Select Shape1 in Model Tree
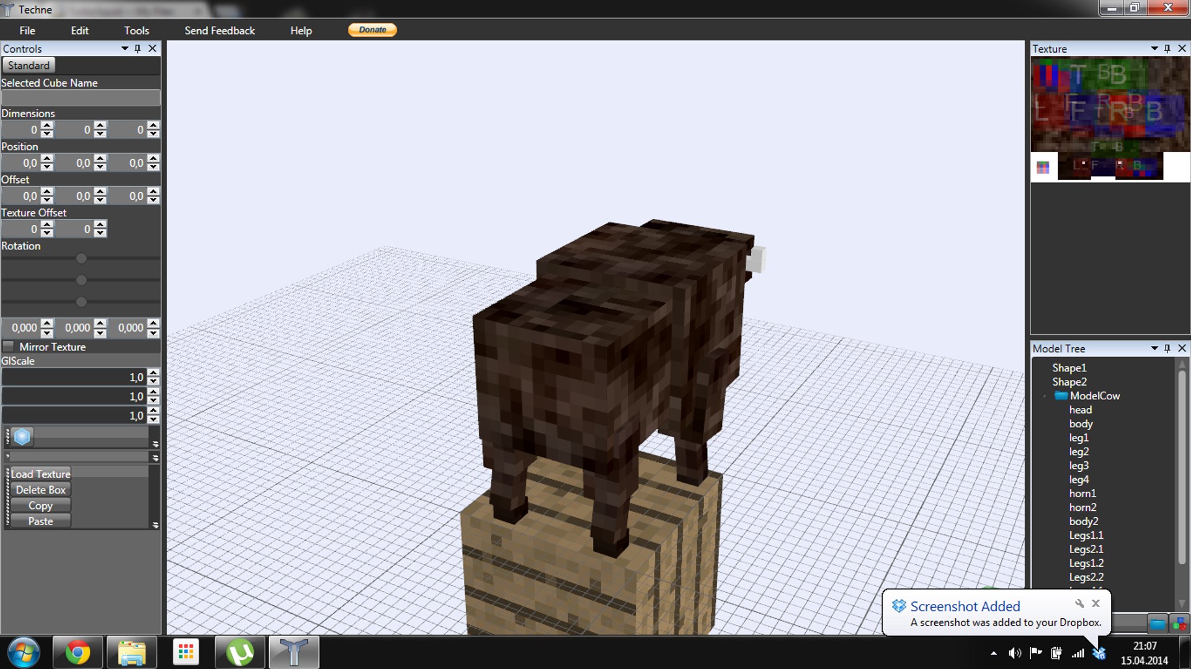Image resolution: width=1191 pixels, height=669 pixels. [x=1069, y=368]
